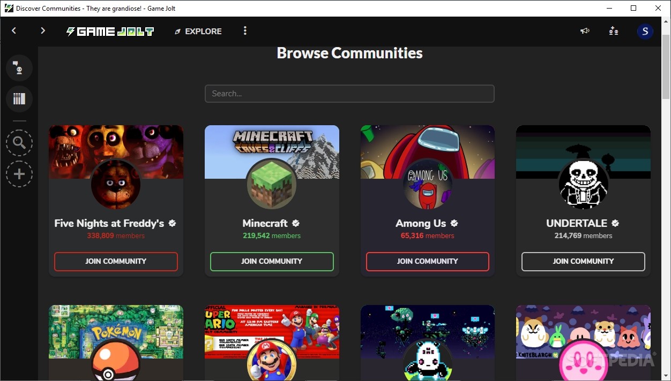Open the Among Us community title

(x=421, y=223)
